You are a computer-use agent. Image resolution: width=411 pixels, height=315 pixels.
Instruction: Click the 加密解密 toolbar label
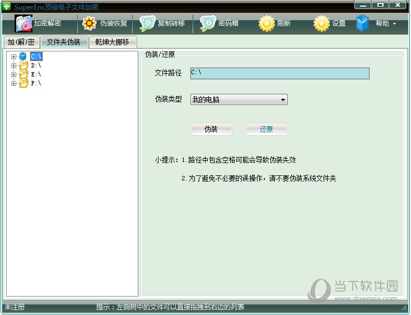pyautogui.click(x=48, y=23)
